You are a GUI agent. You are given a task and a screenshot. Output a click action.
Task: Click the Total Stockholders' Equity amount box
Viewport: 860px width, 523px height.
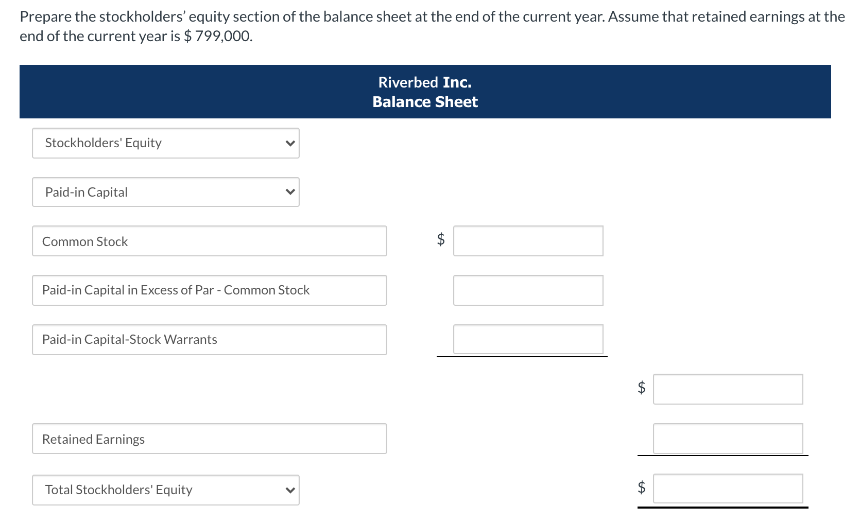[x=728, y=489]
